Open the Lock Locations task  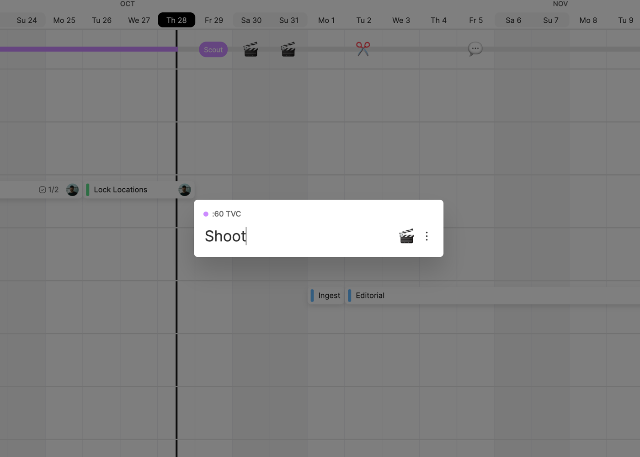pos(121,190)
